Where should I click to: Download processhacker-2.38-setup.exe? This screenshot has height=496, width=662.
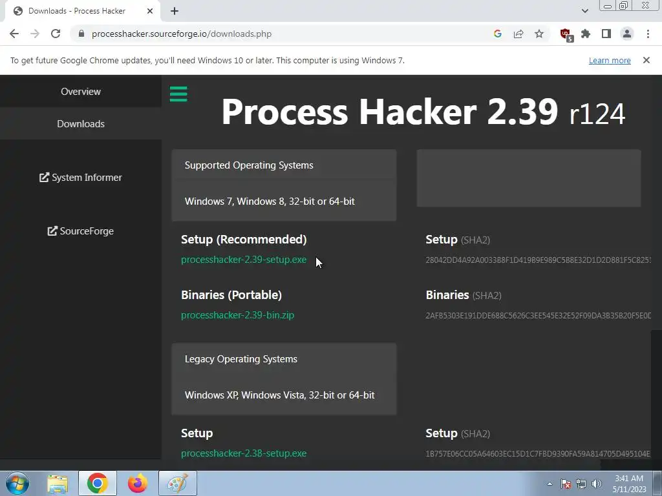(x=244, y=453)
